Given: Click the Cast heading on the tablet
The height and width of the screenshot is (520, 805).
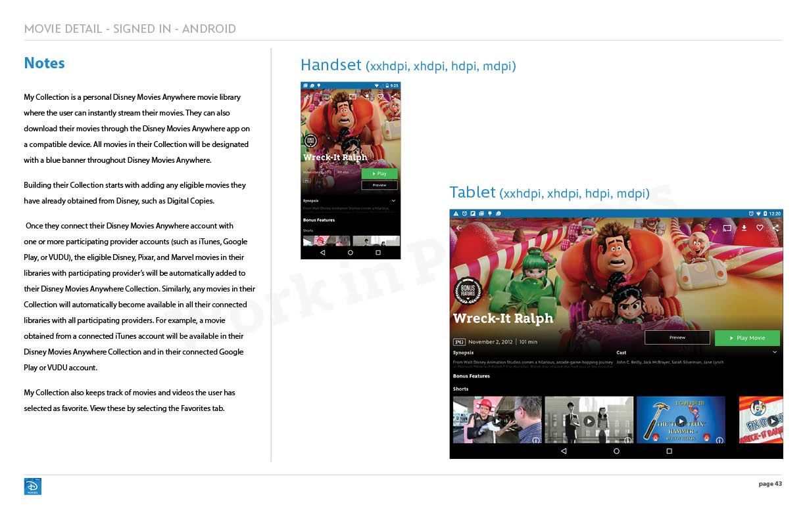Looking at the screenshot, I should click(x=622, y=353).
